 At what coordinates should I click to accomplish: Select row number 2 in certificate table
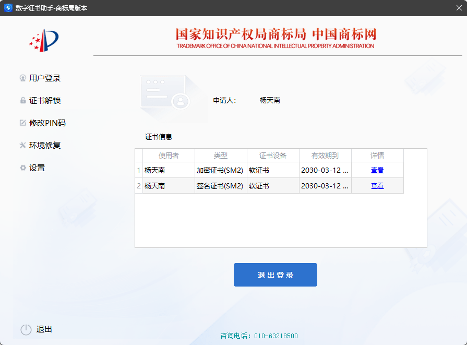(139, 186)
